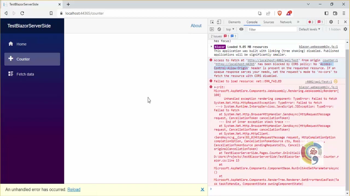This screenshot has height=196, width=350.
Task: Click the 1 issue badge in DevTools toolbar
Action: pyautogui.click(x=320, y=22)
